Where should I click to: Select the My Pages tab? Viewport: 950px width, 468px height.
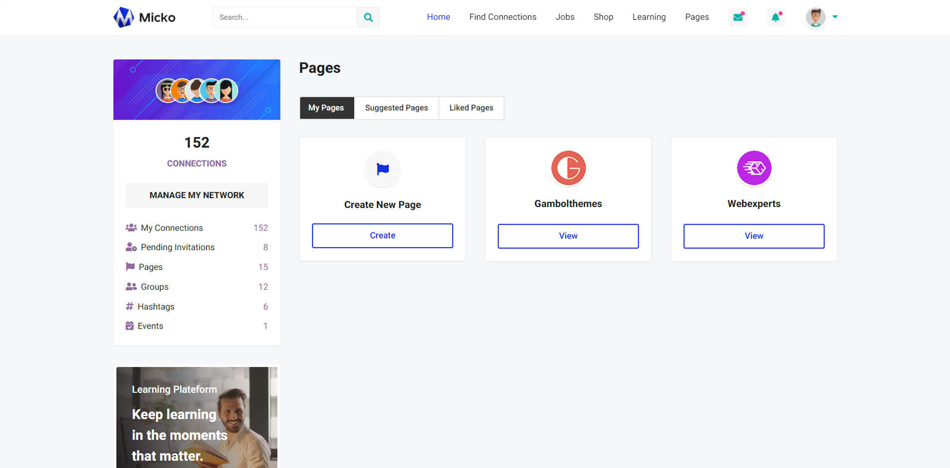coord(326,108)
